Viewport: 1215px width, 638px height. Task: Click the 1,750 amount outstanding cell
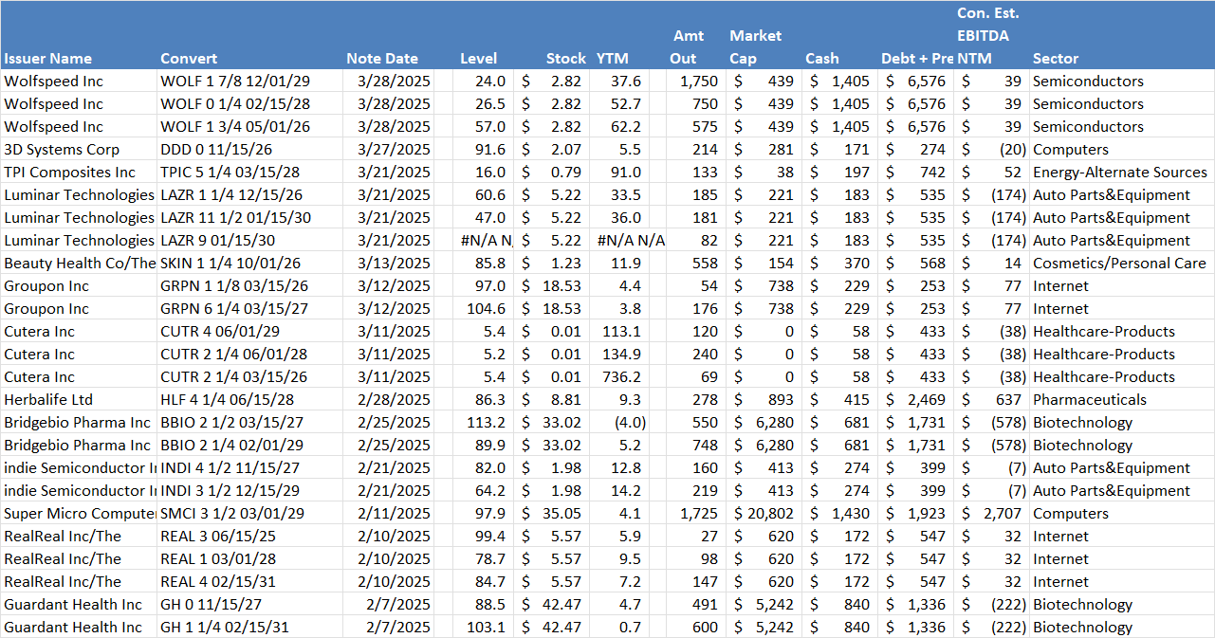[x=699, y=81]
